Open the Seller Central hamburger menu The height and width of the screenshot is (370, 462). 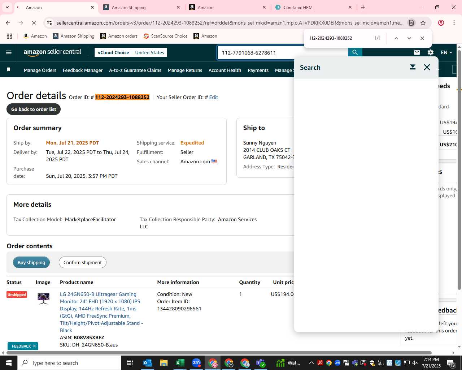pyautogui.click(x=9, y=52)
